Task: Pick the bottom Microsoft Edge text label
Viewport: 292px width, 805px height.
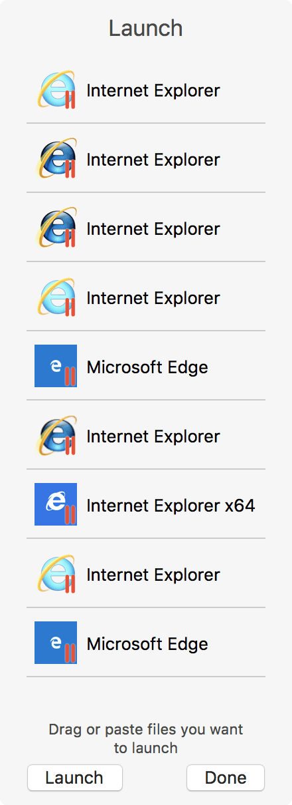Action: click(147, 644)
